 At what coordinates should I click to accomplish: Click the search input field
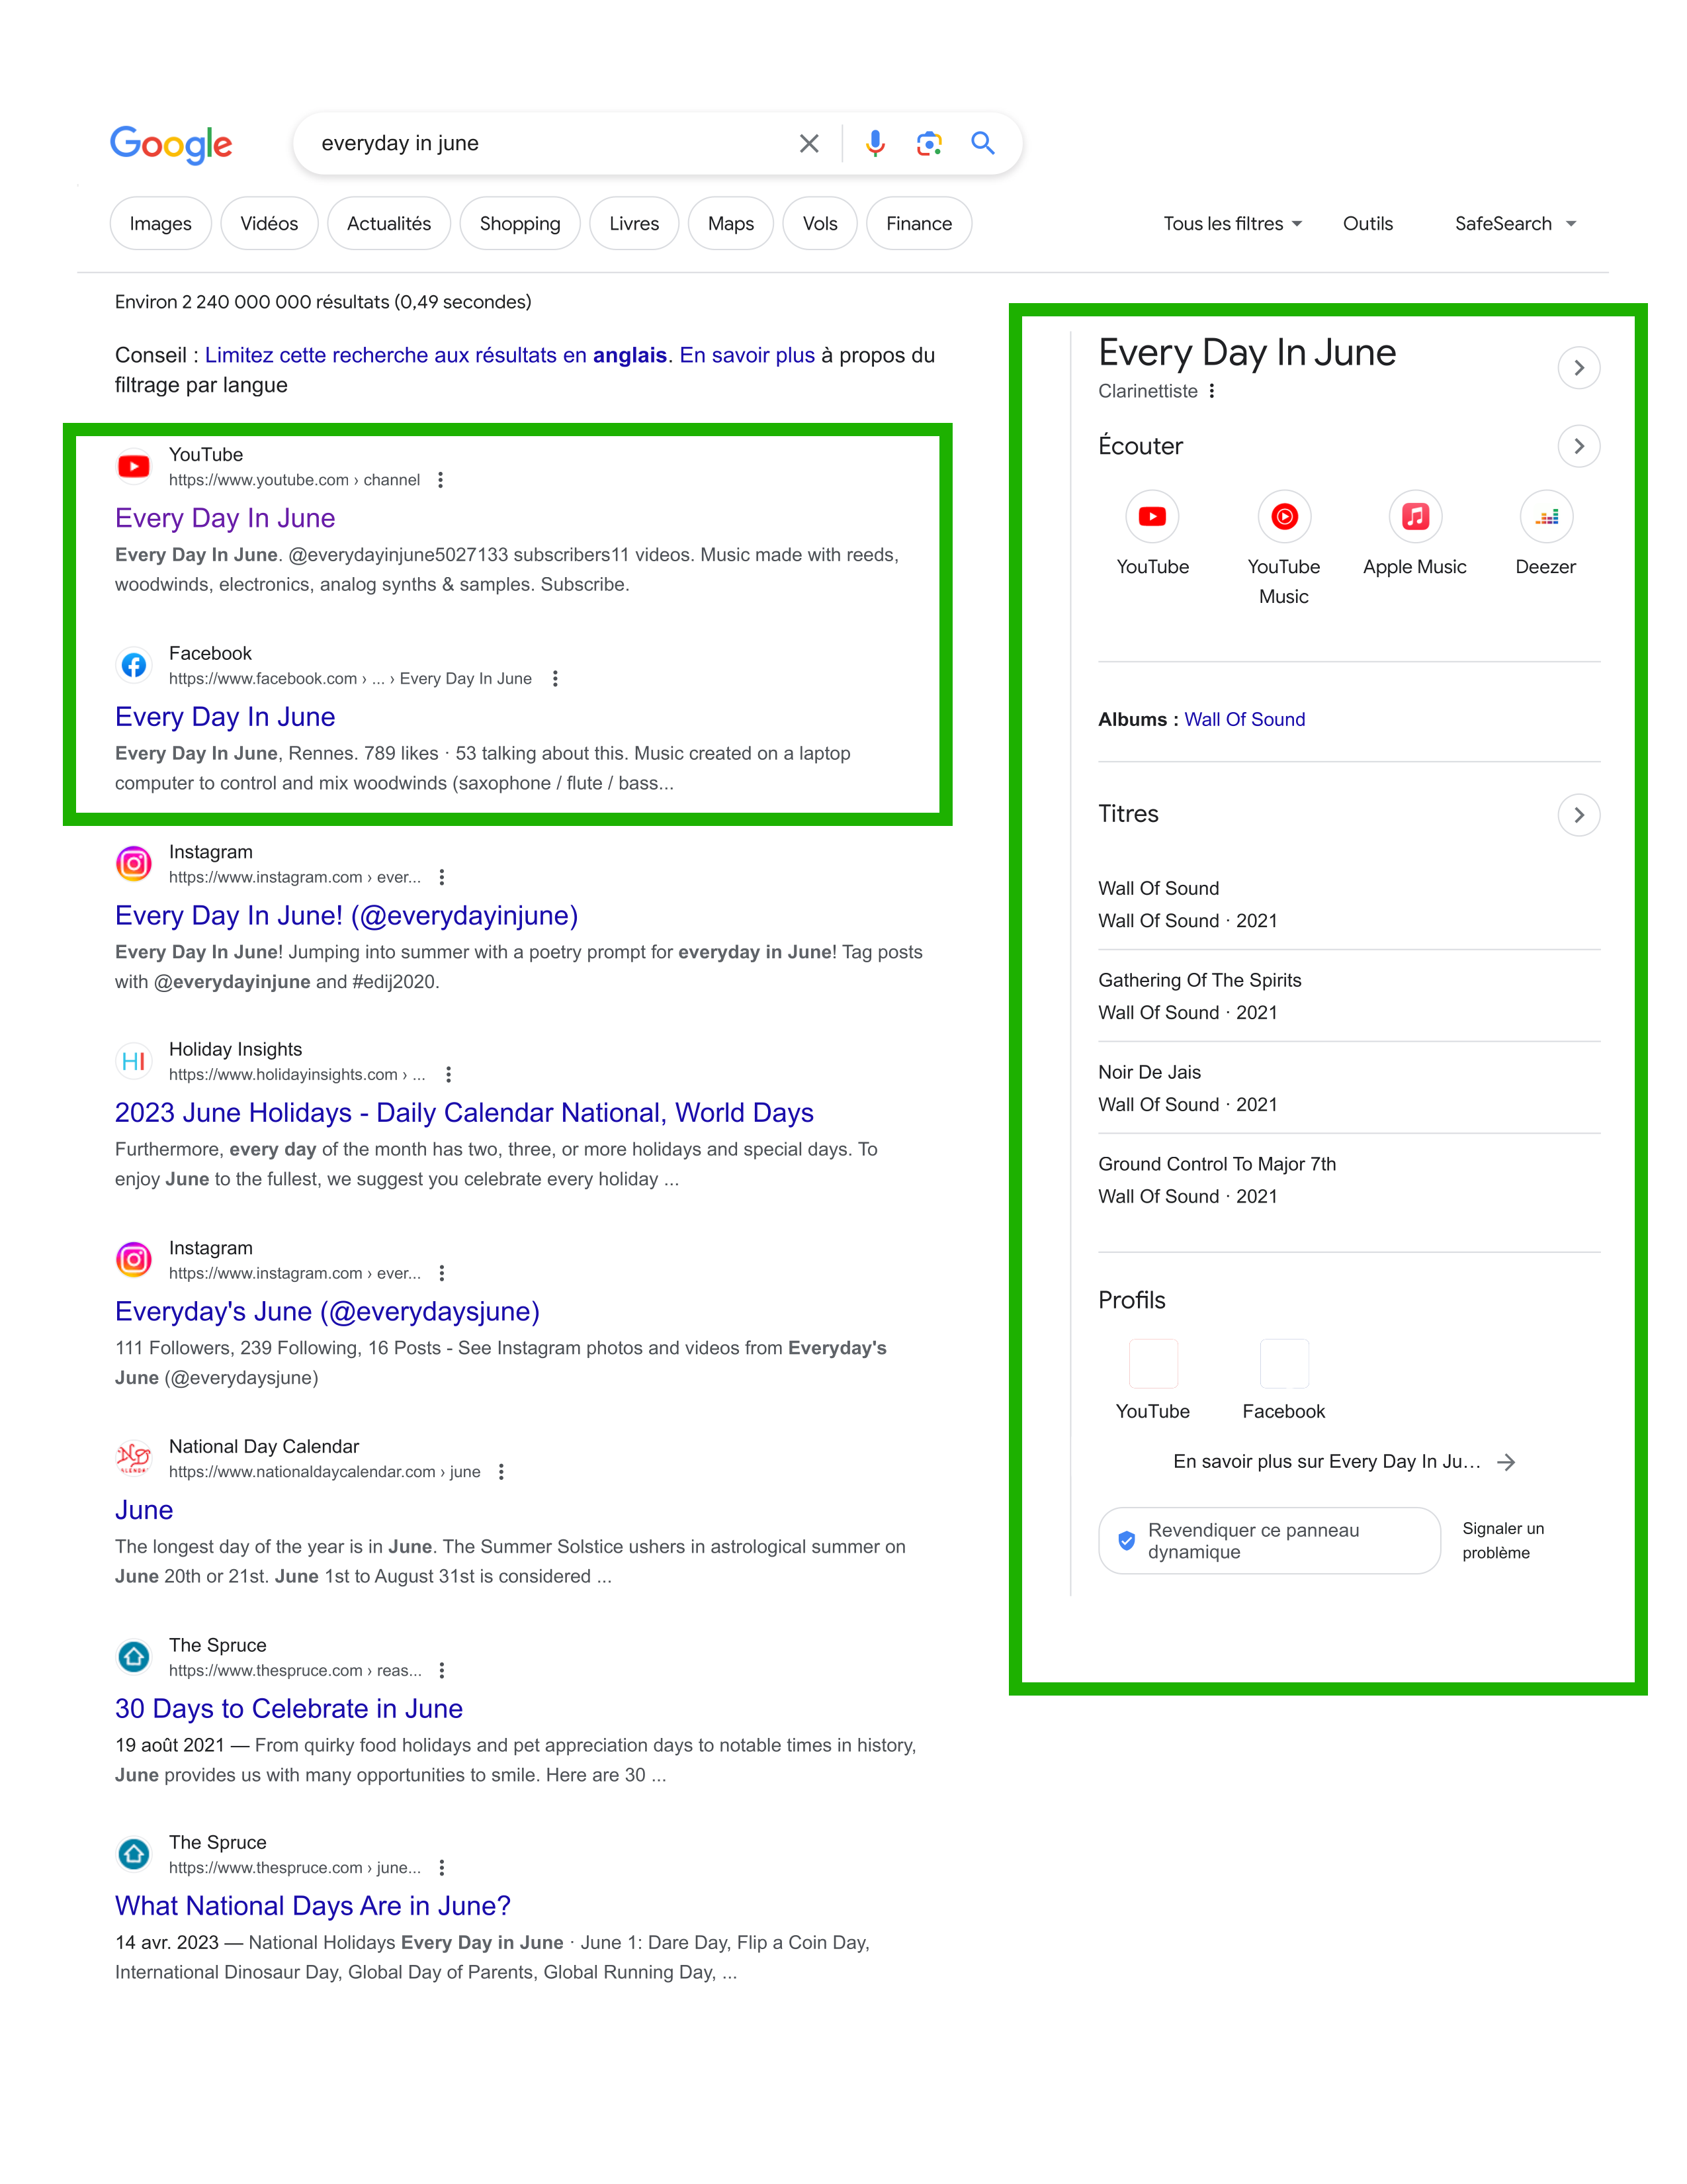click(x=550, y=144)
